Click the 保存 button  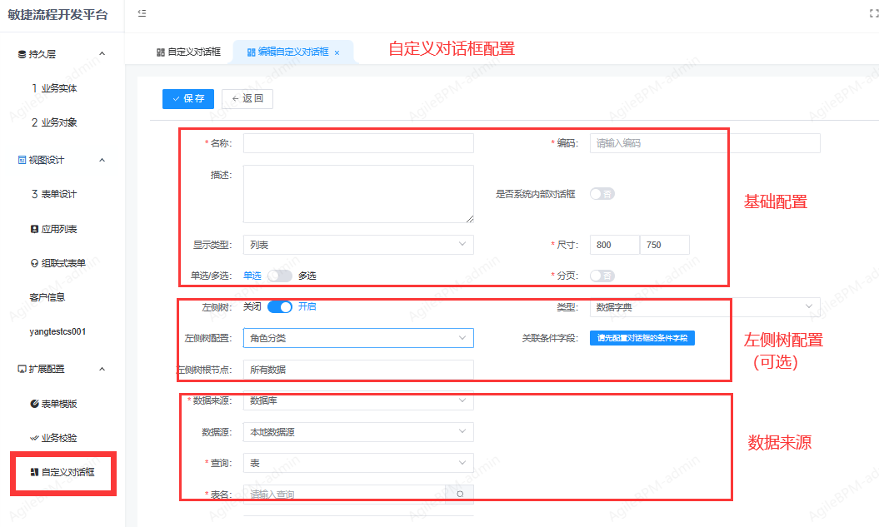point(188,98)
